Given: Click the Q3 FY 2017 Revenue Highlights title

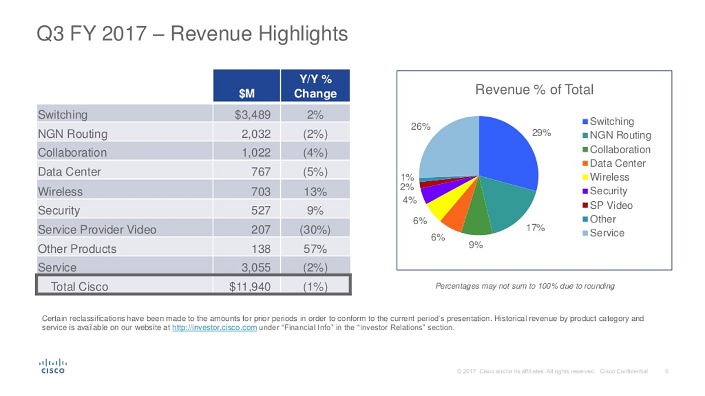Looking at the screenshot, I should [x=192, y=33].
